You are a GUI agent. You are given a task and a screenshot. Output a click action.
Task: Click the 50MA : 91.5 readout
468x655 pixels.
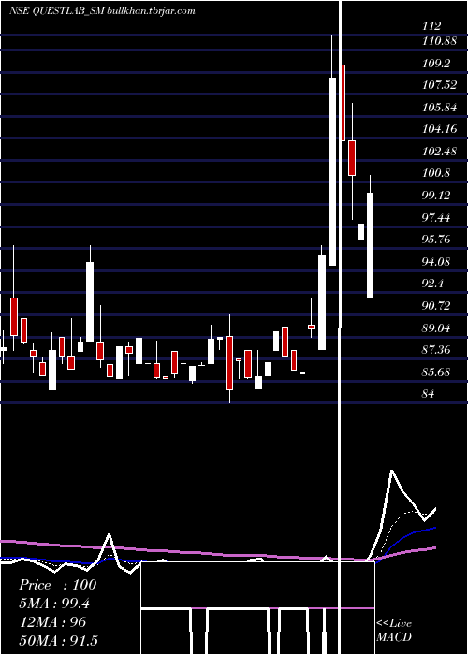tap(58, 640)
